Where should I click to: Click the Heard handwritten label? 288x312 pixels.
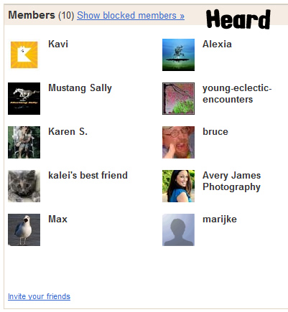pos(238,19)
